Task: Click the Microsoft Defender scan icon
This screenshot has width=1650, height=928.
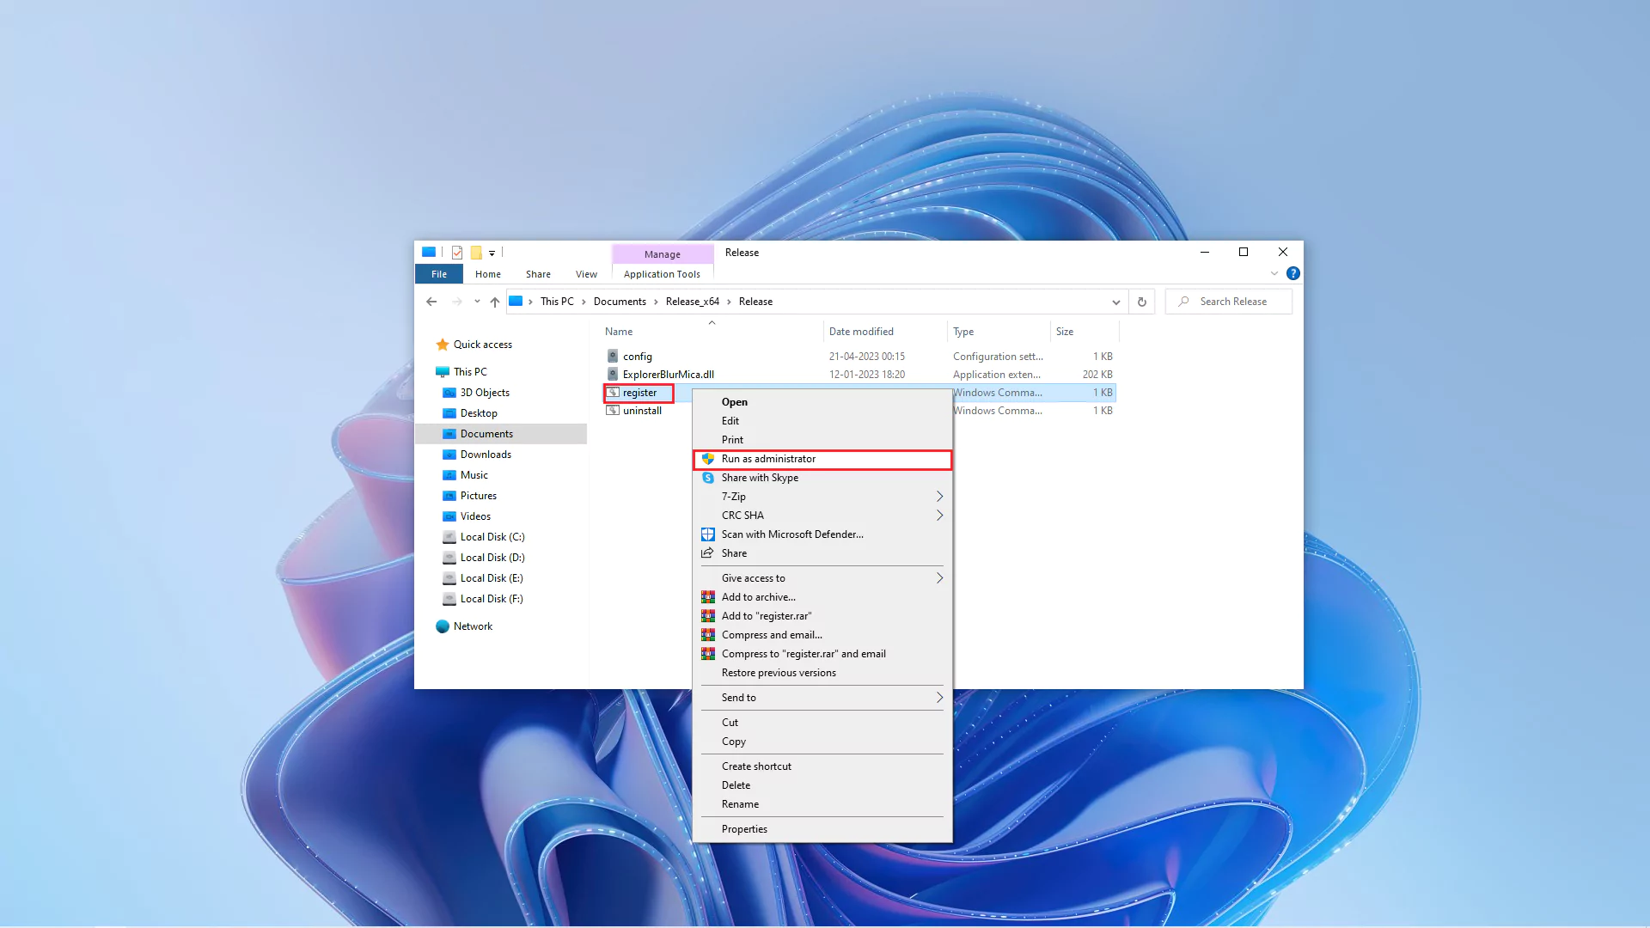Action: point(708,534)
